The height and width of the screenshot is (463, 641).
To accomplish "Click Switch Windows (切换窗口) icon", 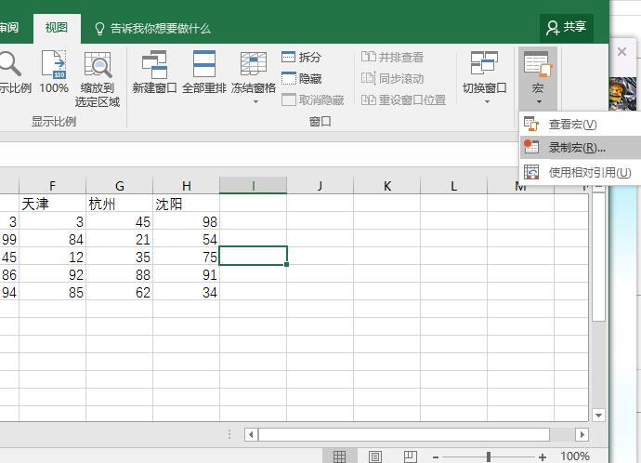I will [x=484, y=63].
